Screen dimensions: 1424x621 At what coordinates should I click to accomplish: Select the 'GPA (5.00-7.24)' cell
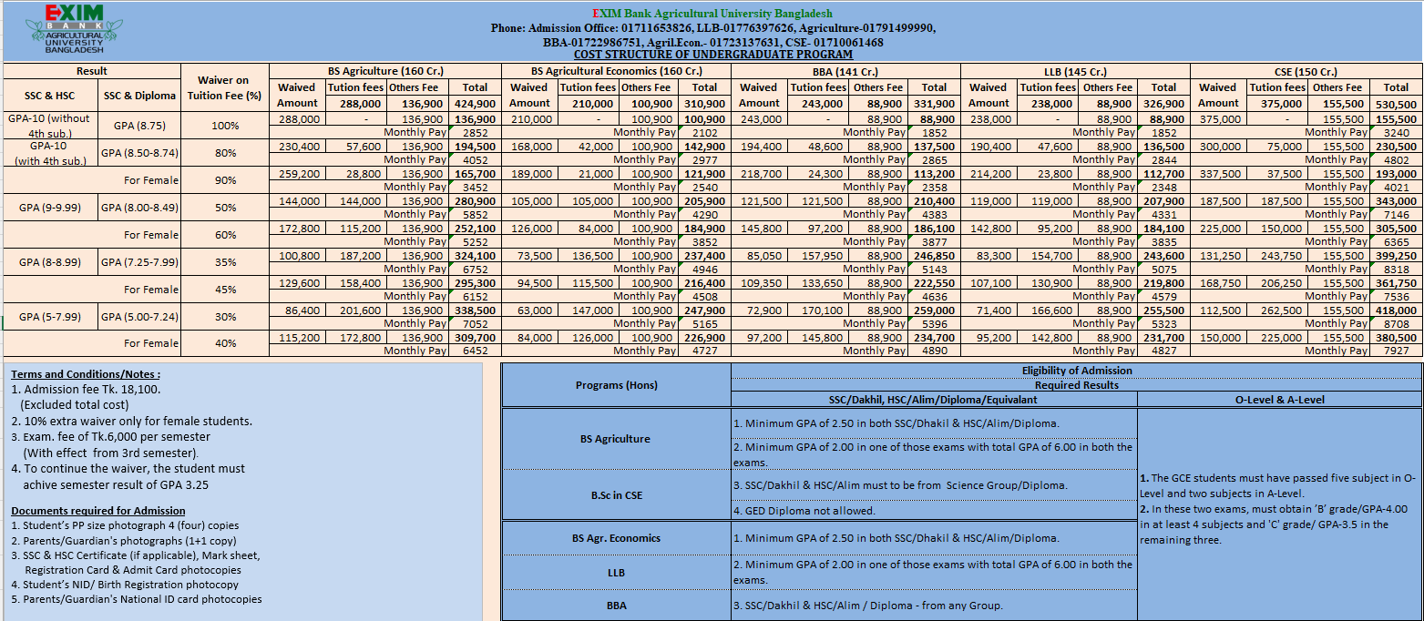point(138,317)
